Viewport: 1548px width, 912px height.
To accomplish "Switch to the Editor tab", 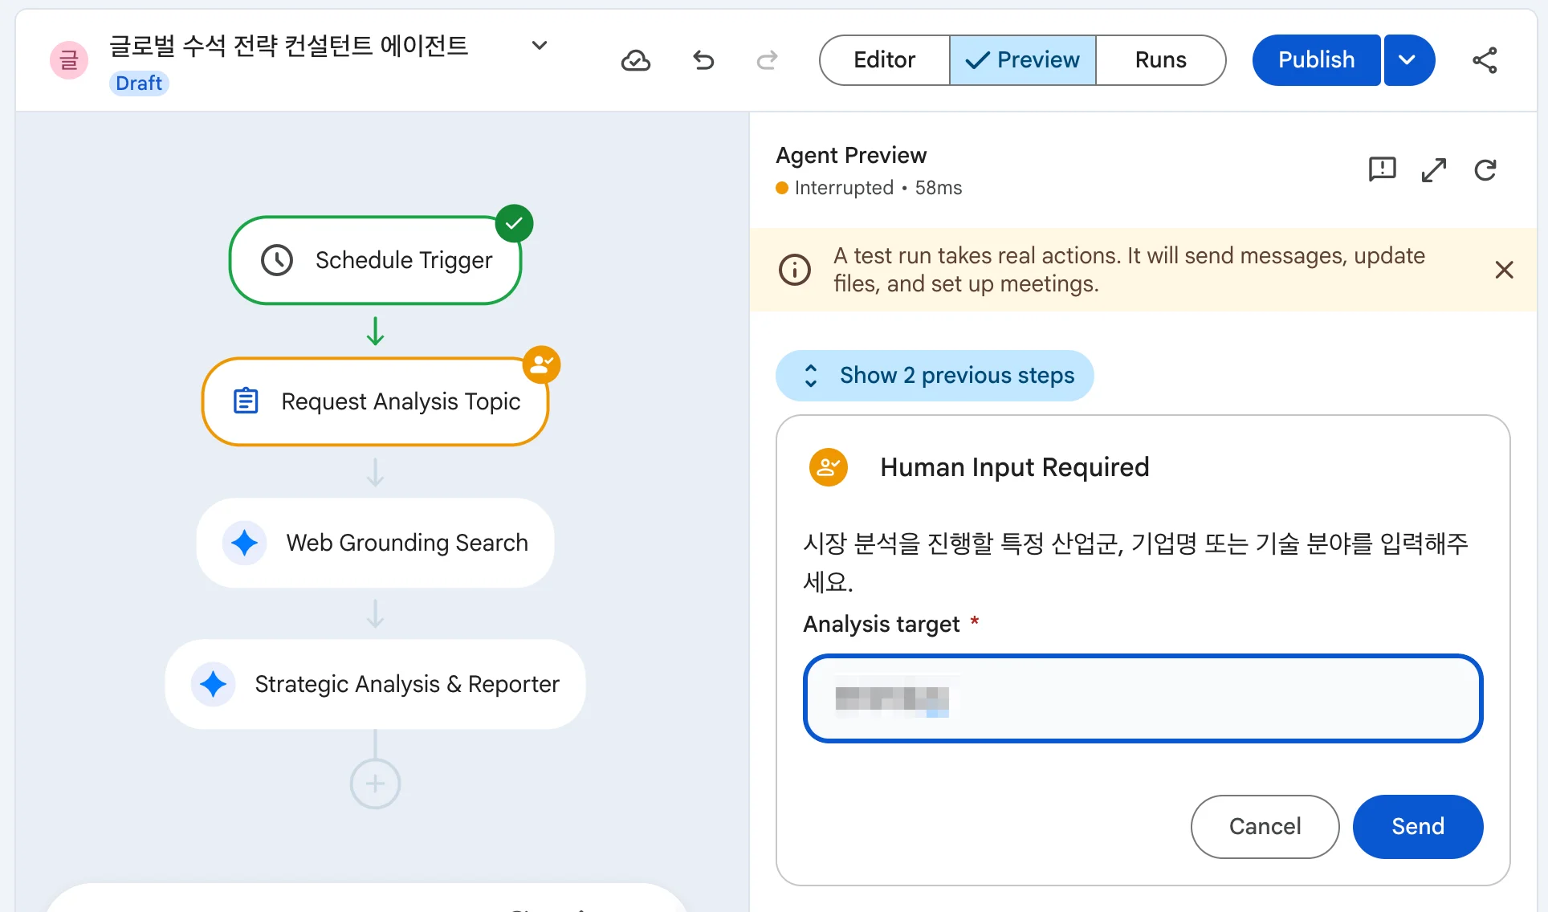I will click(x=884, y=60).
